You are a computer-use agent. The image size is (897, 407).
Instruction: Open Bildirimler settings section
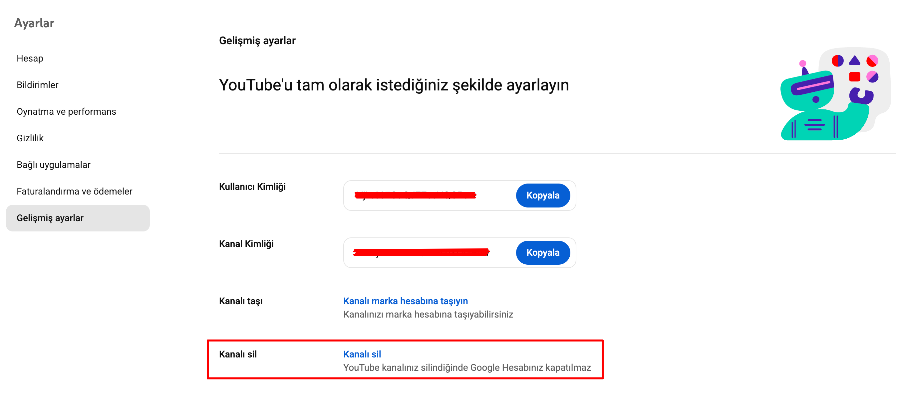pyautogui.click(x=37, y=84)
